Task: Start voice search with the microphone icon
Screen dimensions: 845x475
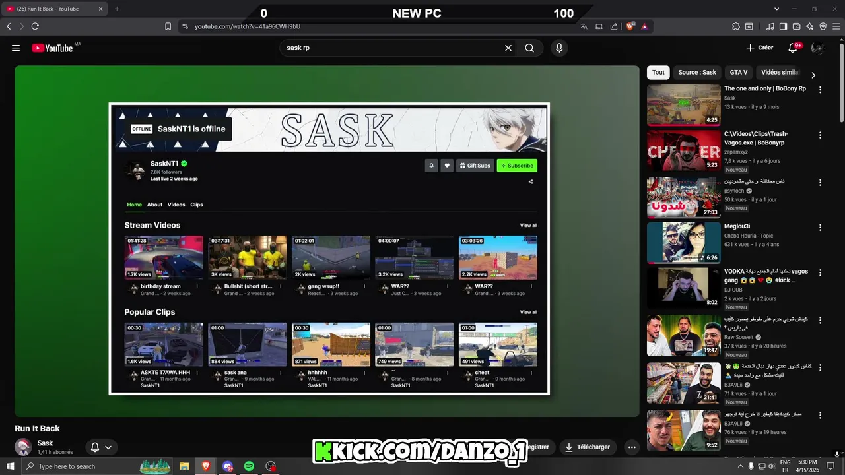Action: (x=559, y=47)
